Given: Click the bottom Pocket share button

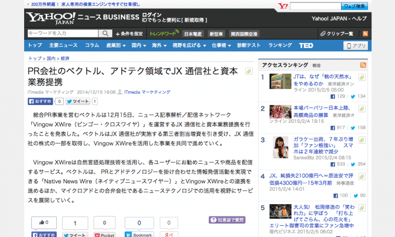Looking at the screenshot, I should [105, 235].
